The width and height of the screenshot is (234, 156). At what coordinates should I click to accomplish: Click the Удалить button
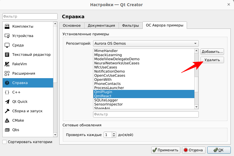coord(212,60)
